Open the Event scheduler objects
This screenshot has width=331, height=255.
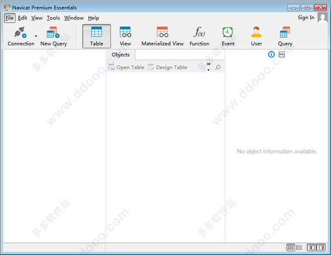(x=228, y=36)
